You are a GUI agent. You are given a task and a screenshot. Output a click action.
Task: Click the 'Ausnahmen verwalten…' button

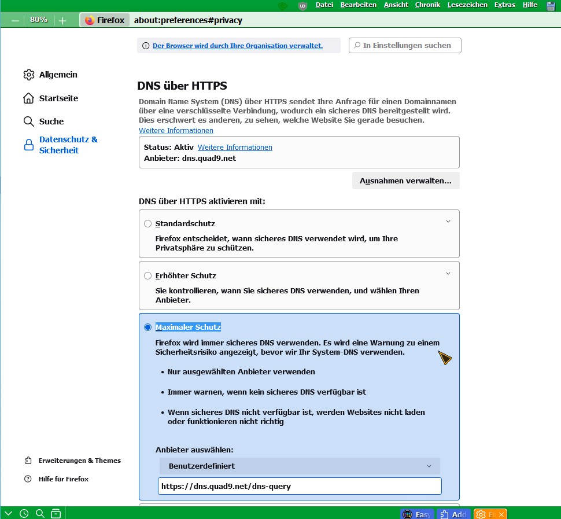[406, 181]
